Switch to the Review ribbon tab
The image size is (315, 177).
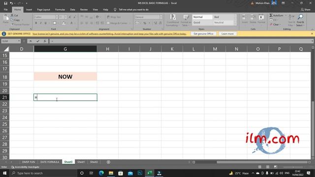[84, 10]
